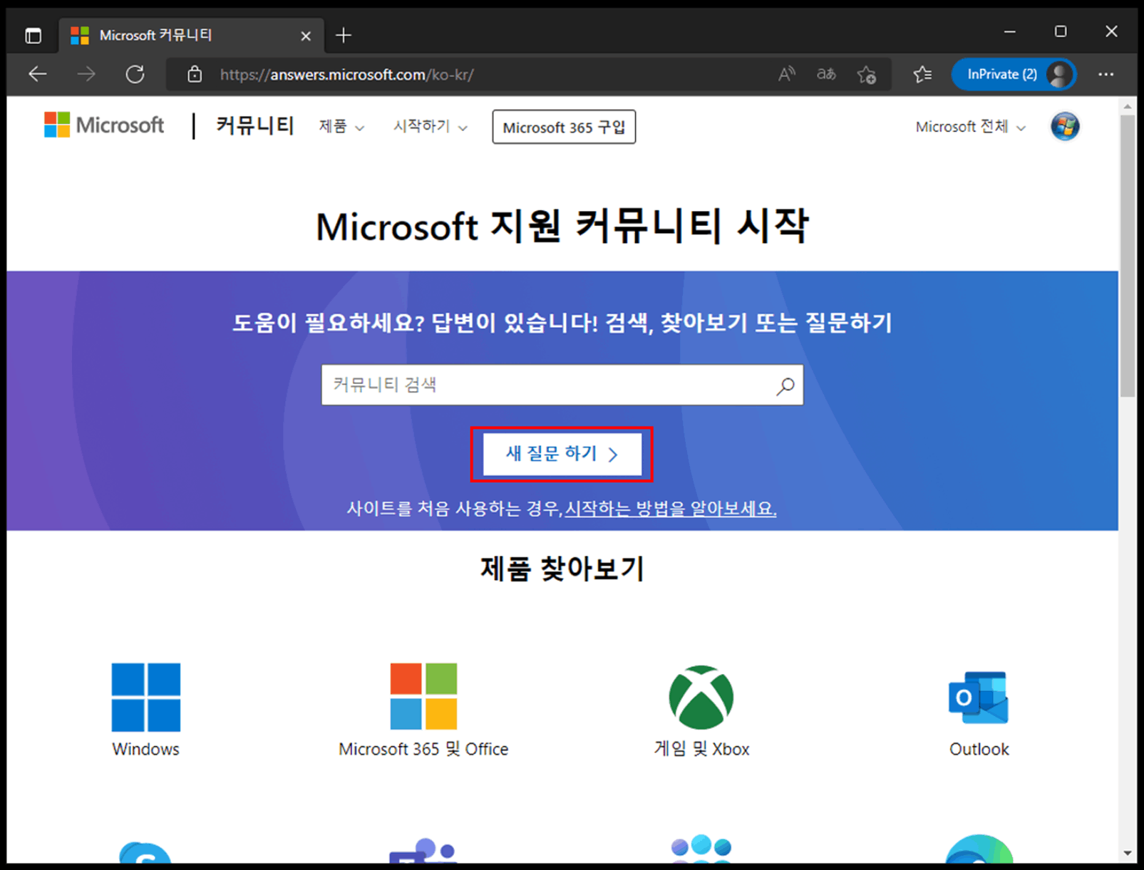This screenshot has width=1144, height=870.
Task: Click the scrollbar up arrow
Action: [1127, 106]
